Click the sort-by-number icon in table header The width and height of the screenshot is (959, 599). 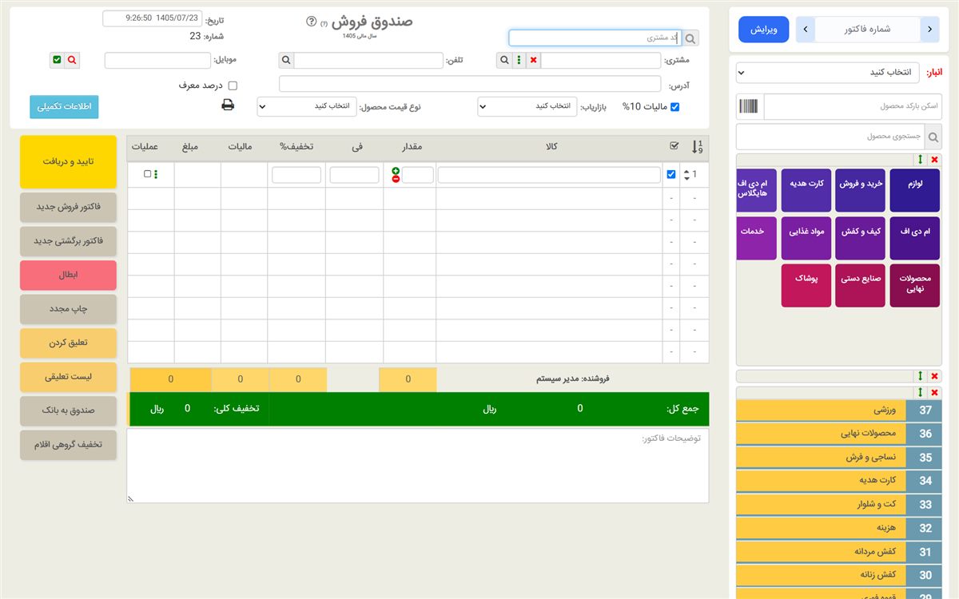697,147
